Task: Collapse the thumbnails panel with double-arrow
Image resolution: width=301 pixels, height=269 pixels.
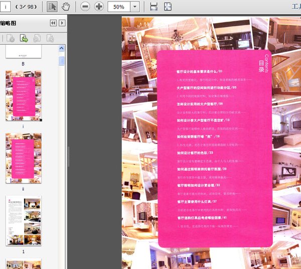Action: click(x=53, y=23)
